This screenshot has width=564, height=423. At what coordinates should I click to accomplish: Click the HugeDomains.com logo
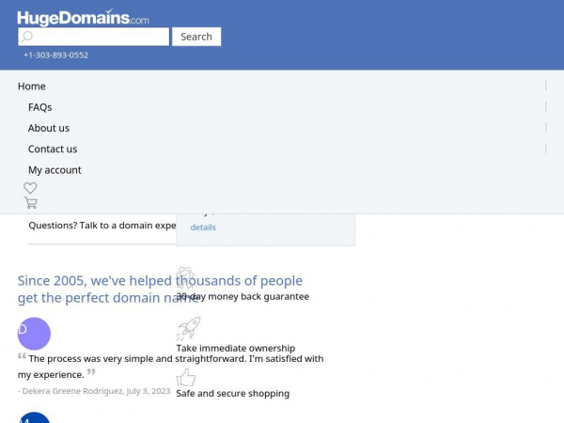click(83, 17)
